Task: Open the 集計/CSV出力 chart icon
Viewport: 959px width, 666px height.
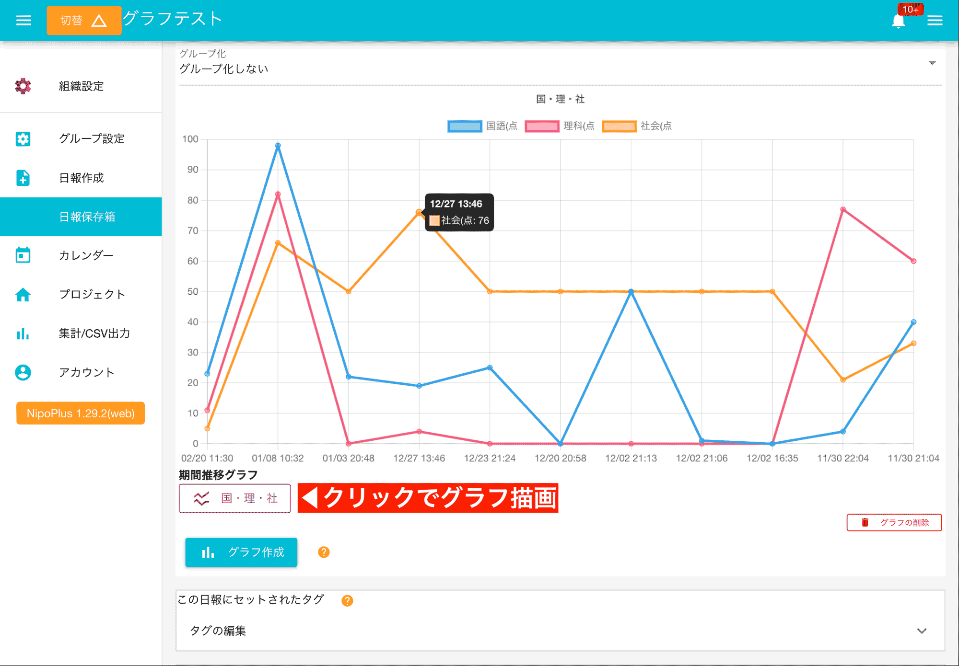Action: (23, 333)
